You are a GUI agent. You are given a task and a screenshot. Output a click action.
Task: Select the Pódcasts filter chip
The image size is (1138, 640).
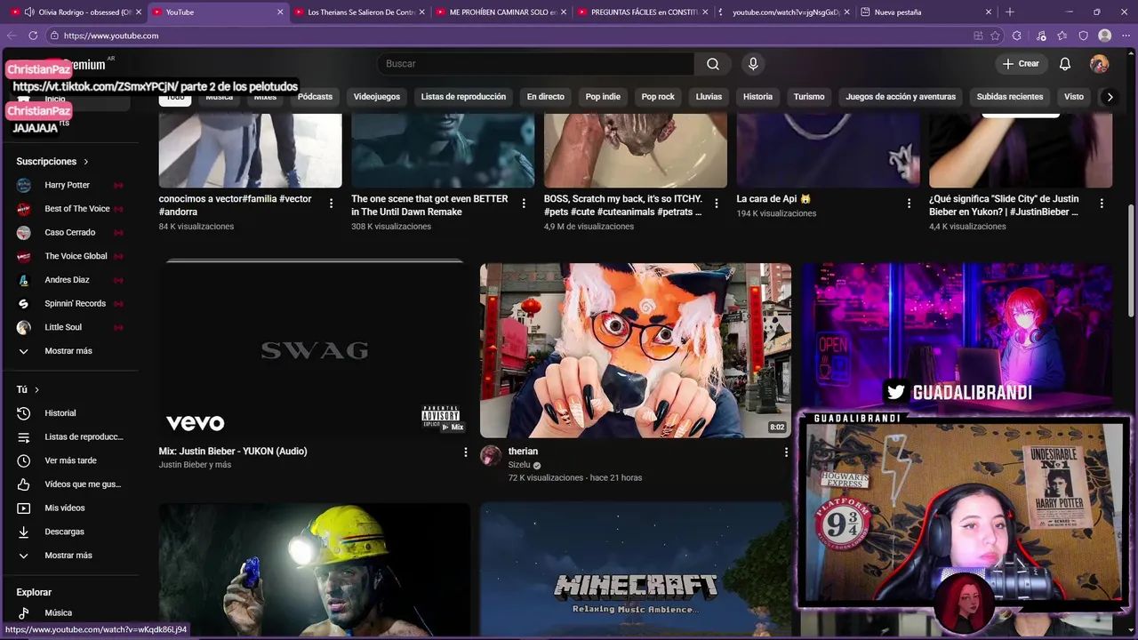[x=315, y=97]
